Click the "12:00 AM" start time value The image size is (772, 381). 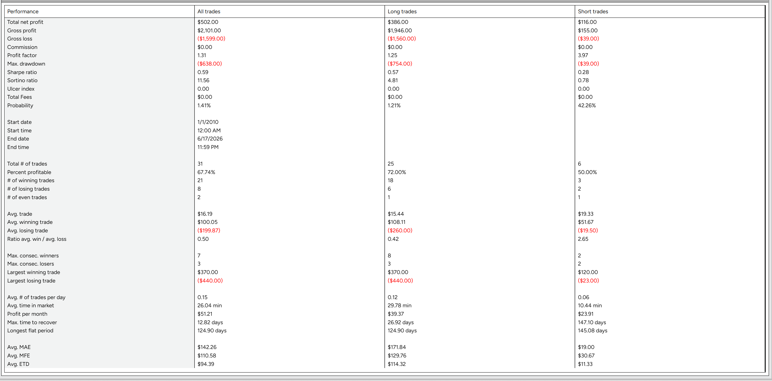[x=209, y=131]
